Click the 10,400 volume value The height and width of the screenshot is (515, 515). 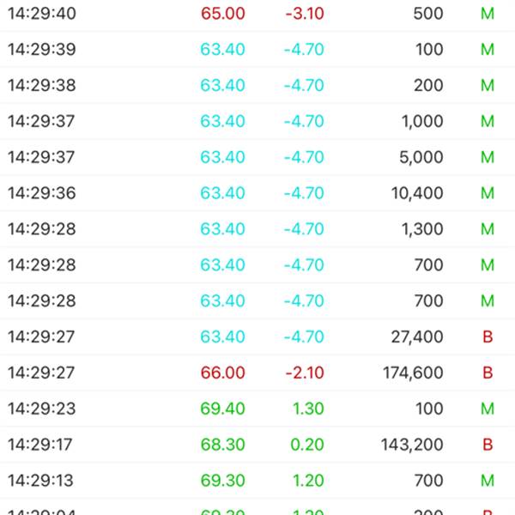pos(417,194)
